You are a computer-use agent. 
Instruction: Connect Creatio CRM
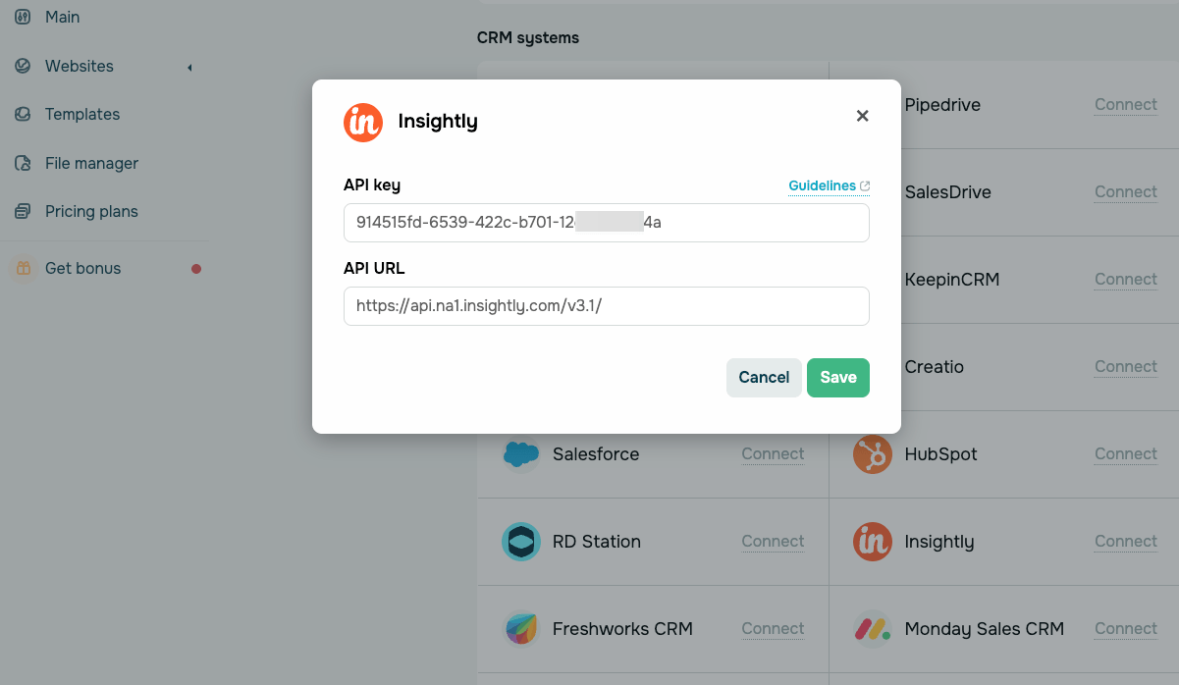click(x=1126, y=367)
